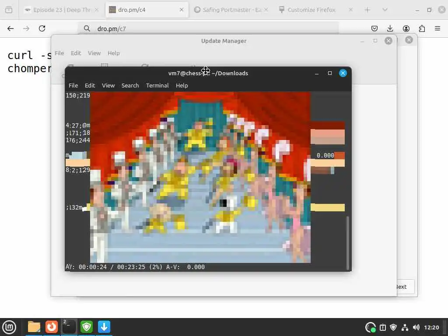
Task: Open the Linux Mint start menu
Action: 9,327
